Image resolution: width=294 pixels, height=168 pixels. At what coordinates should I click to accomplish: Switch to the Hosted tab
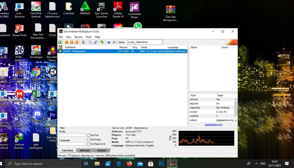[102, 150]
